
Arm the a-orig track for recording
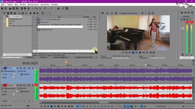click(x=17, y=68)
